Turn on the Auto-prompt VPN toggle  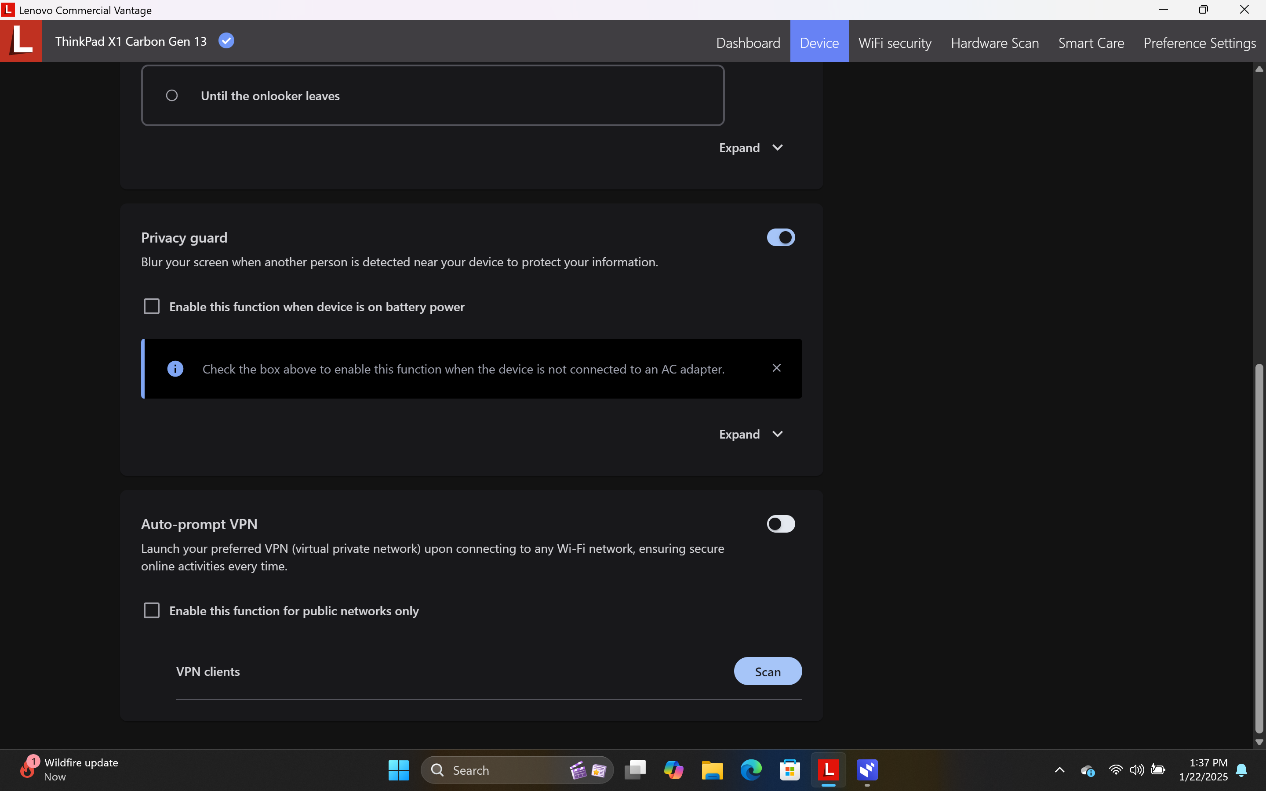coord(781,524)
